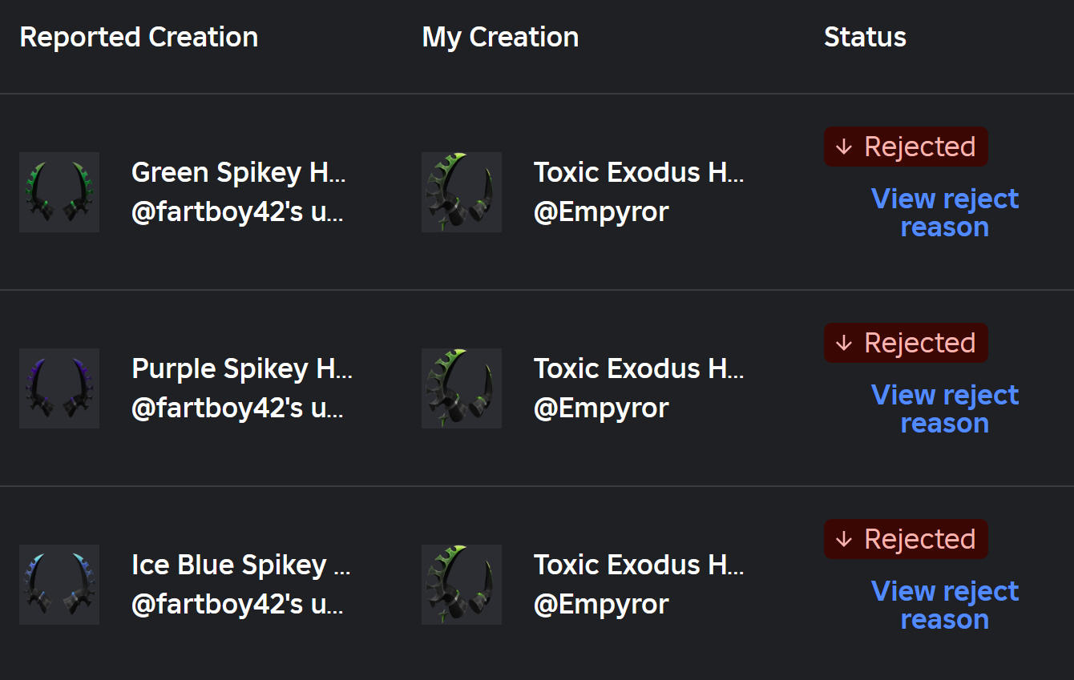Select the My Creation column header
This screenshot has width=1074, height=680.
(500, 37)
